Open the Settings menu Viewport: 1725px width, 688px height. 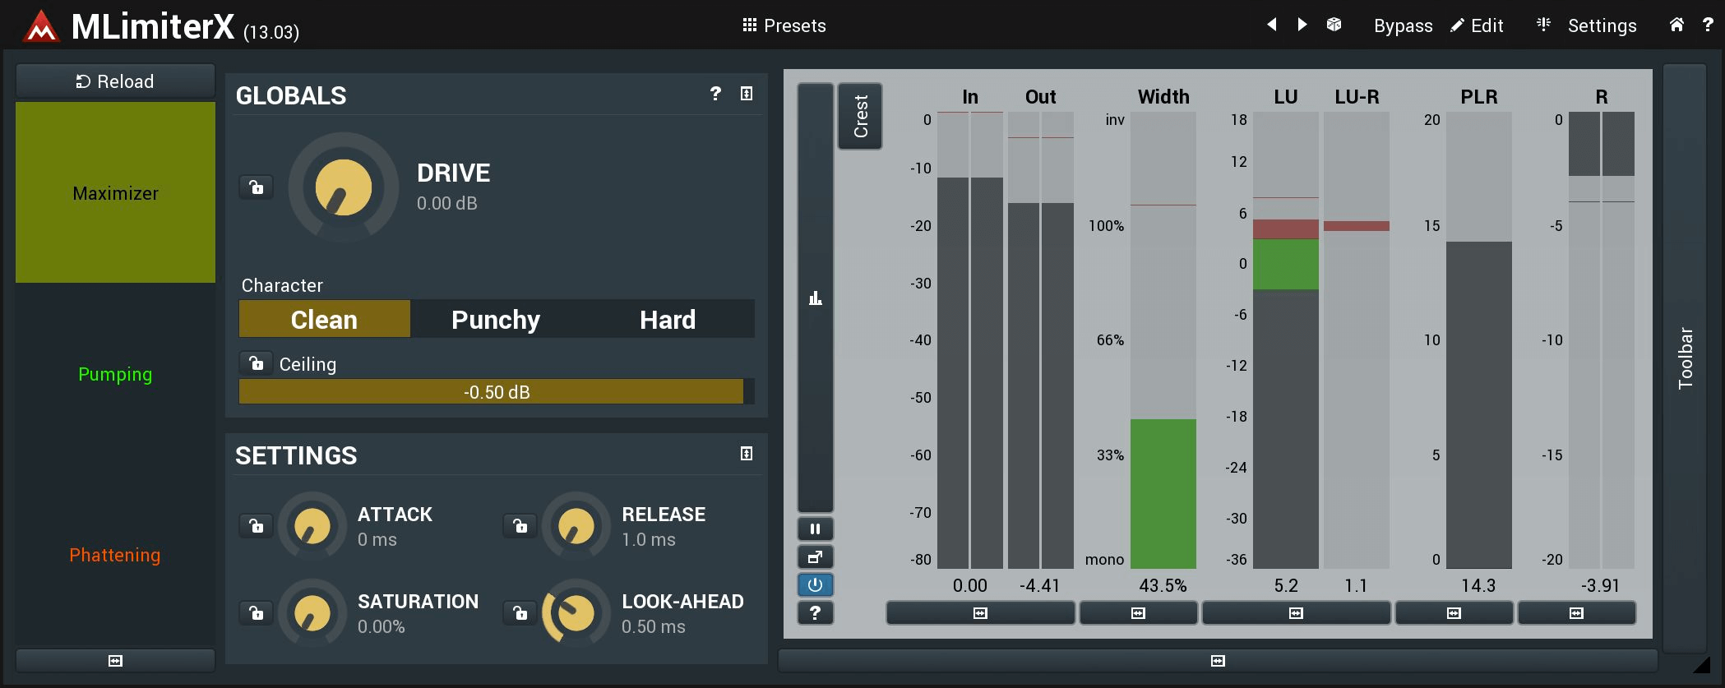click(x=1587, y=25)
